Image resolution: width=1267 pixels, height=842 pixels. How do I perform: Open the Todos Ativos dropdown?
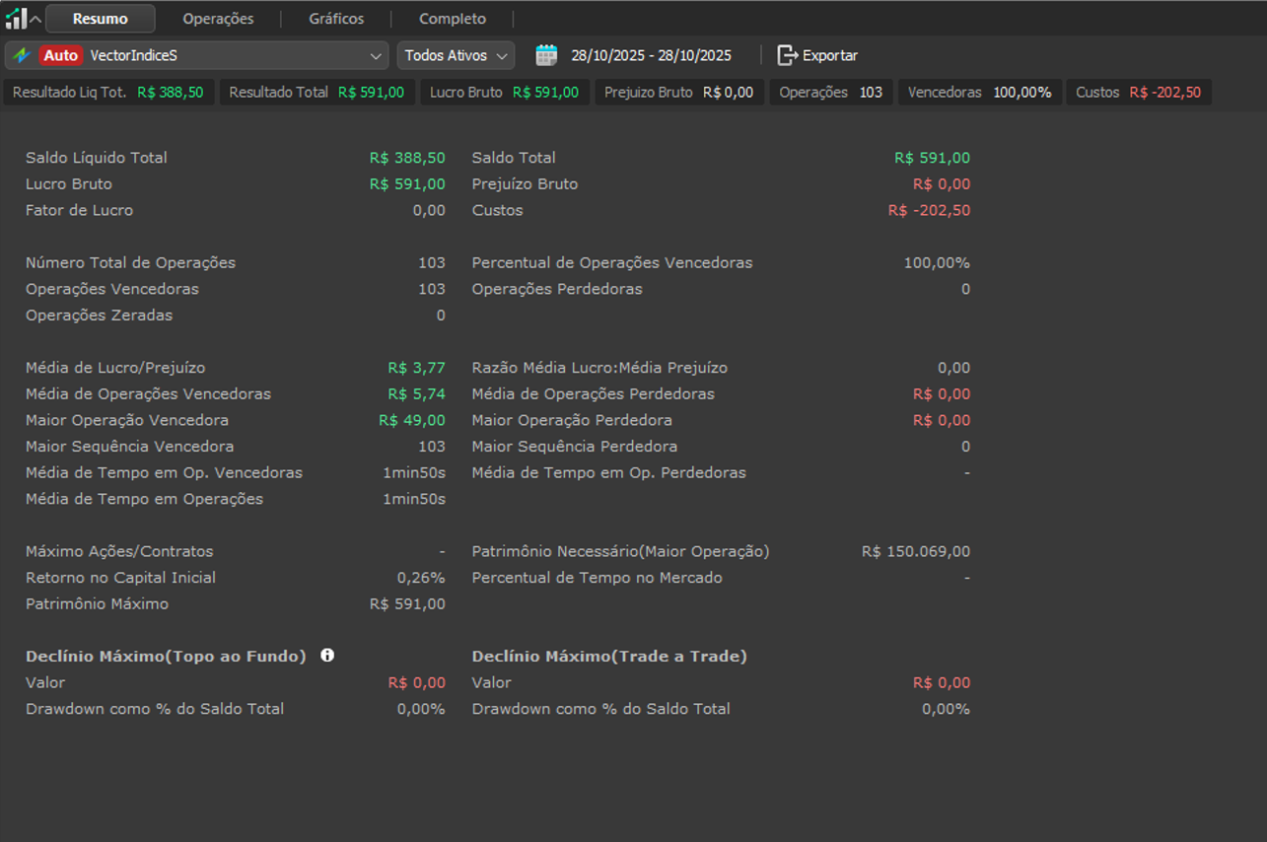(456, 55)
